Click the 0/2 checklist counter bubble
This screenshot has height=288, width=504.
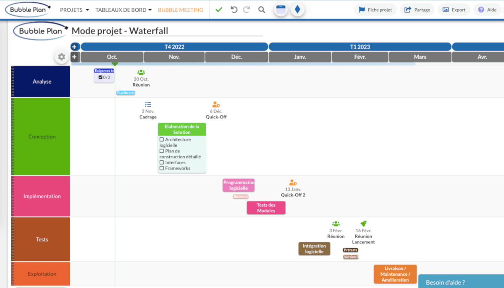pos(104,78)
